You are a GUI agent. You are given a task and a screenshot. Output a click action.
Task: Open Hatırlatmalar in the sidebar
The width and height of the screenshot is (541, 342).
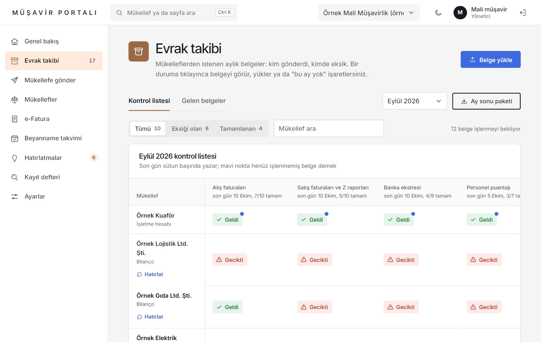click(54, 158)
